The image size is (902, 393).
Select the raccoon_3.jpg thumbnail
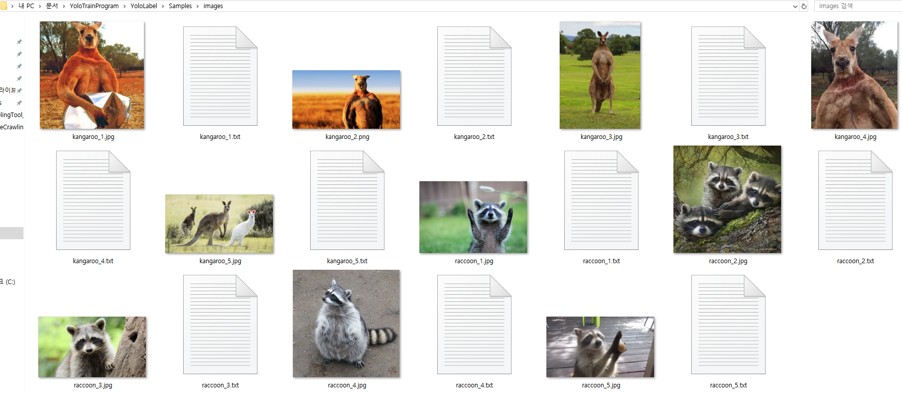click(x=92, y=347)
